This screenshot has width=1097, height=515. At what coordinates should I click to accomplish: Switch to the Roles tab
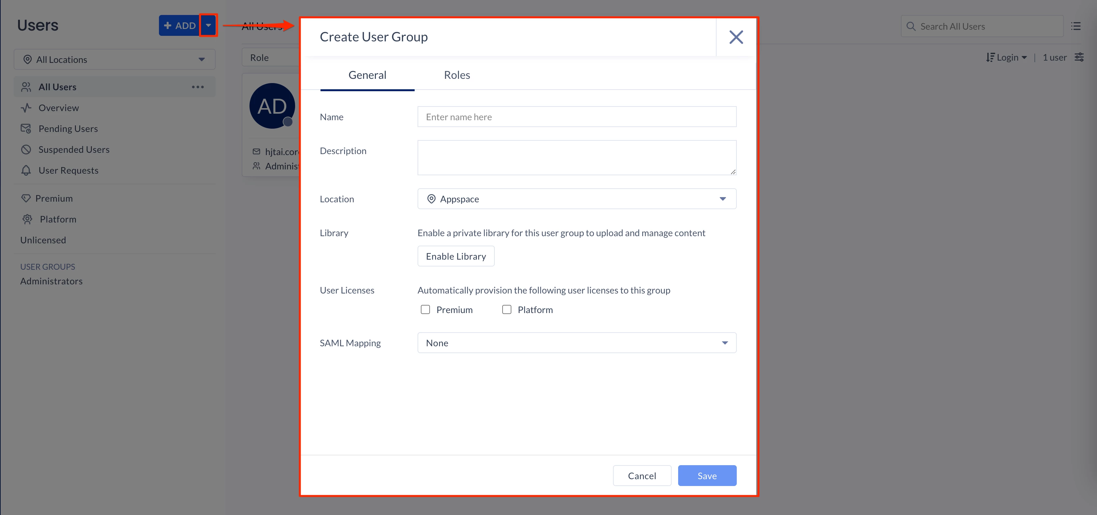point(457,75)
